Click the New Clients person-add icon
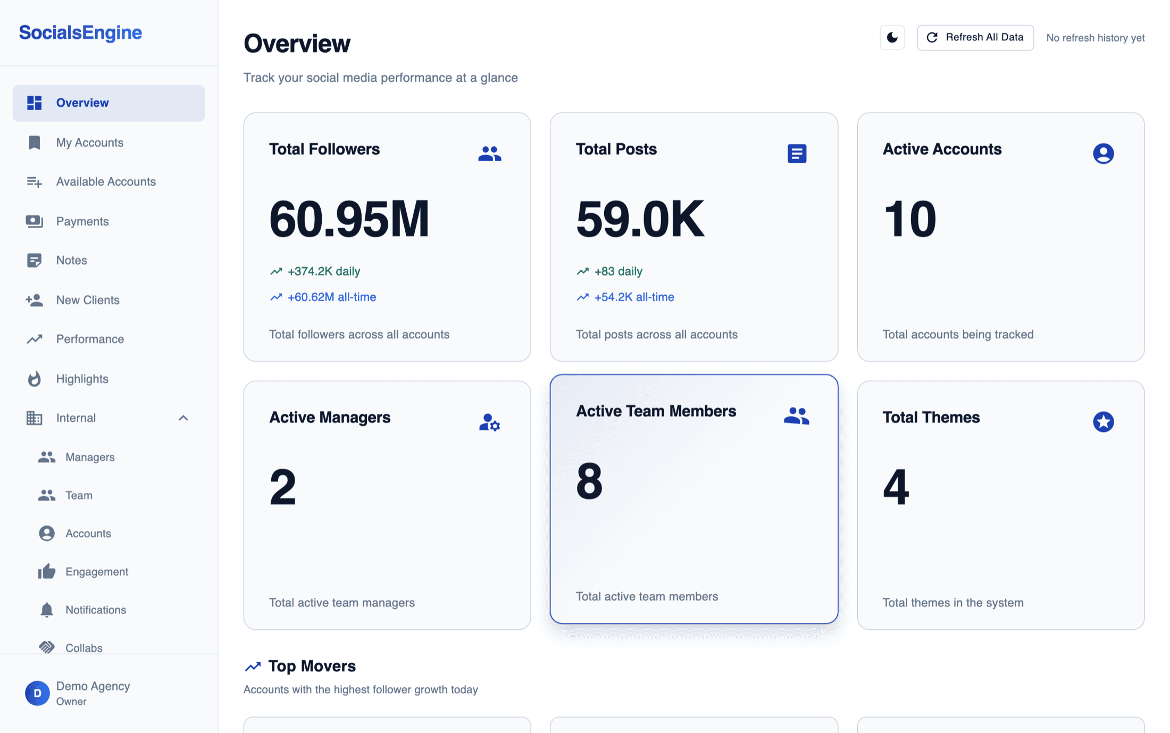The width and height of the screenshot is (1170, 733). (35, 300)
